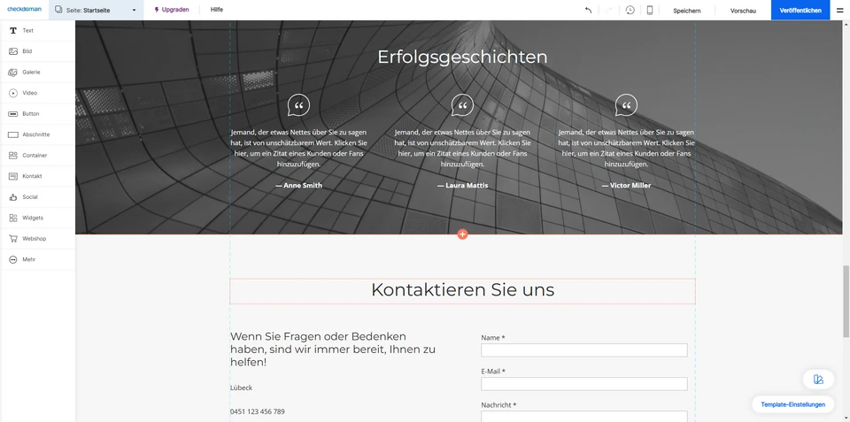
Task: Select the Galerie element icon
Action: tap(13, 72)
